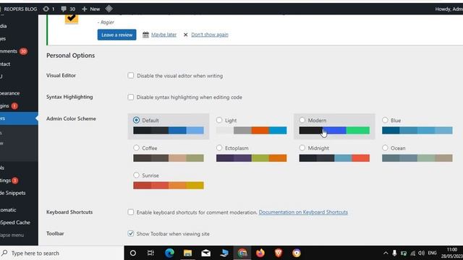Show hidden icons tray chevron
This screenshot has width=463, height=260.
[386, 253]
